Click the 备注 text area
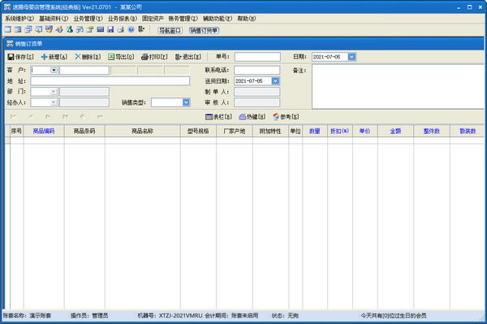 (399, 87)
